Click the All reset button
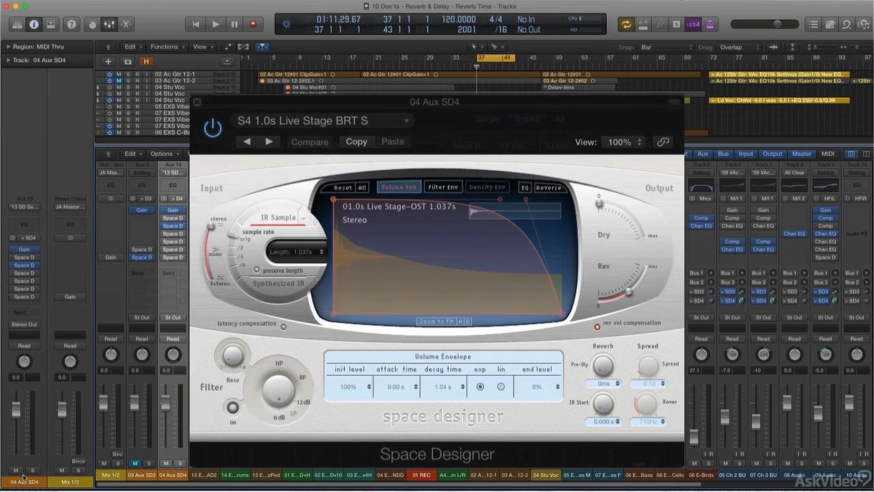This screenshot has height=492, width=874. click(362, 187)
